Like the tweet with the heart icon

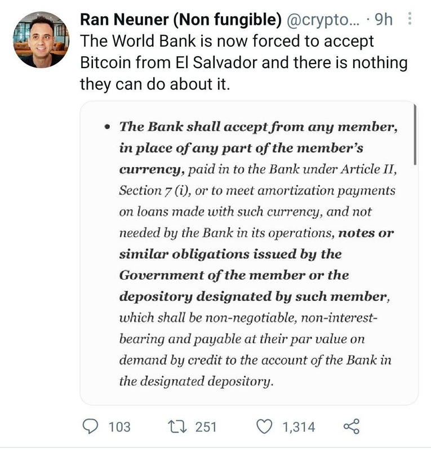(x=264, y=426)
